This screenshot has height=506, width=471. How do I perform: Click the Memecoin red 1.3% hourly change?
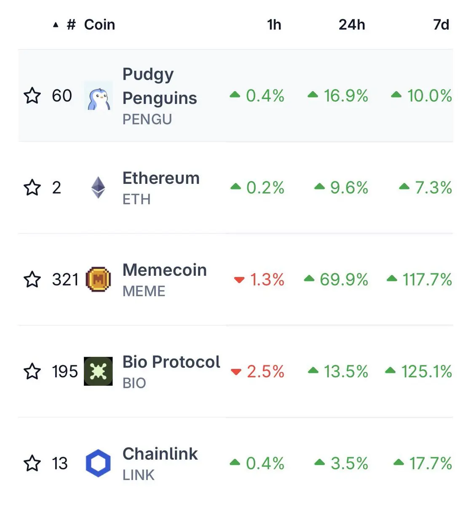click(x=259, y=280)
